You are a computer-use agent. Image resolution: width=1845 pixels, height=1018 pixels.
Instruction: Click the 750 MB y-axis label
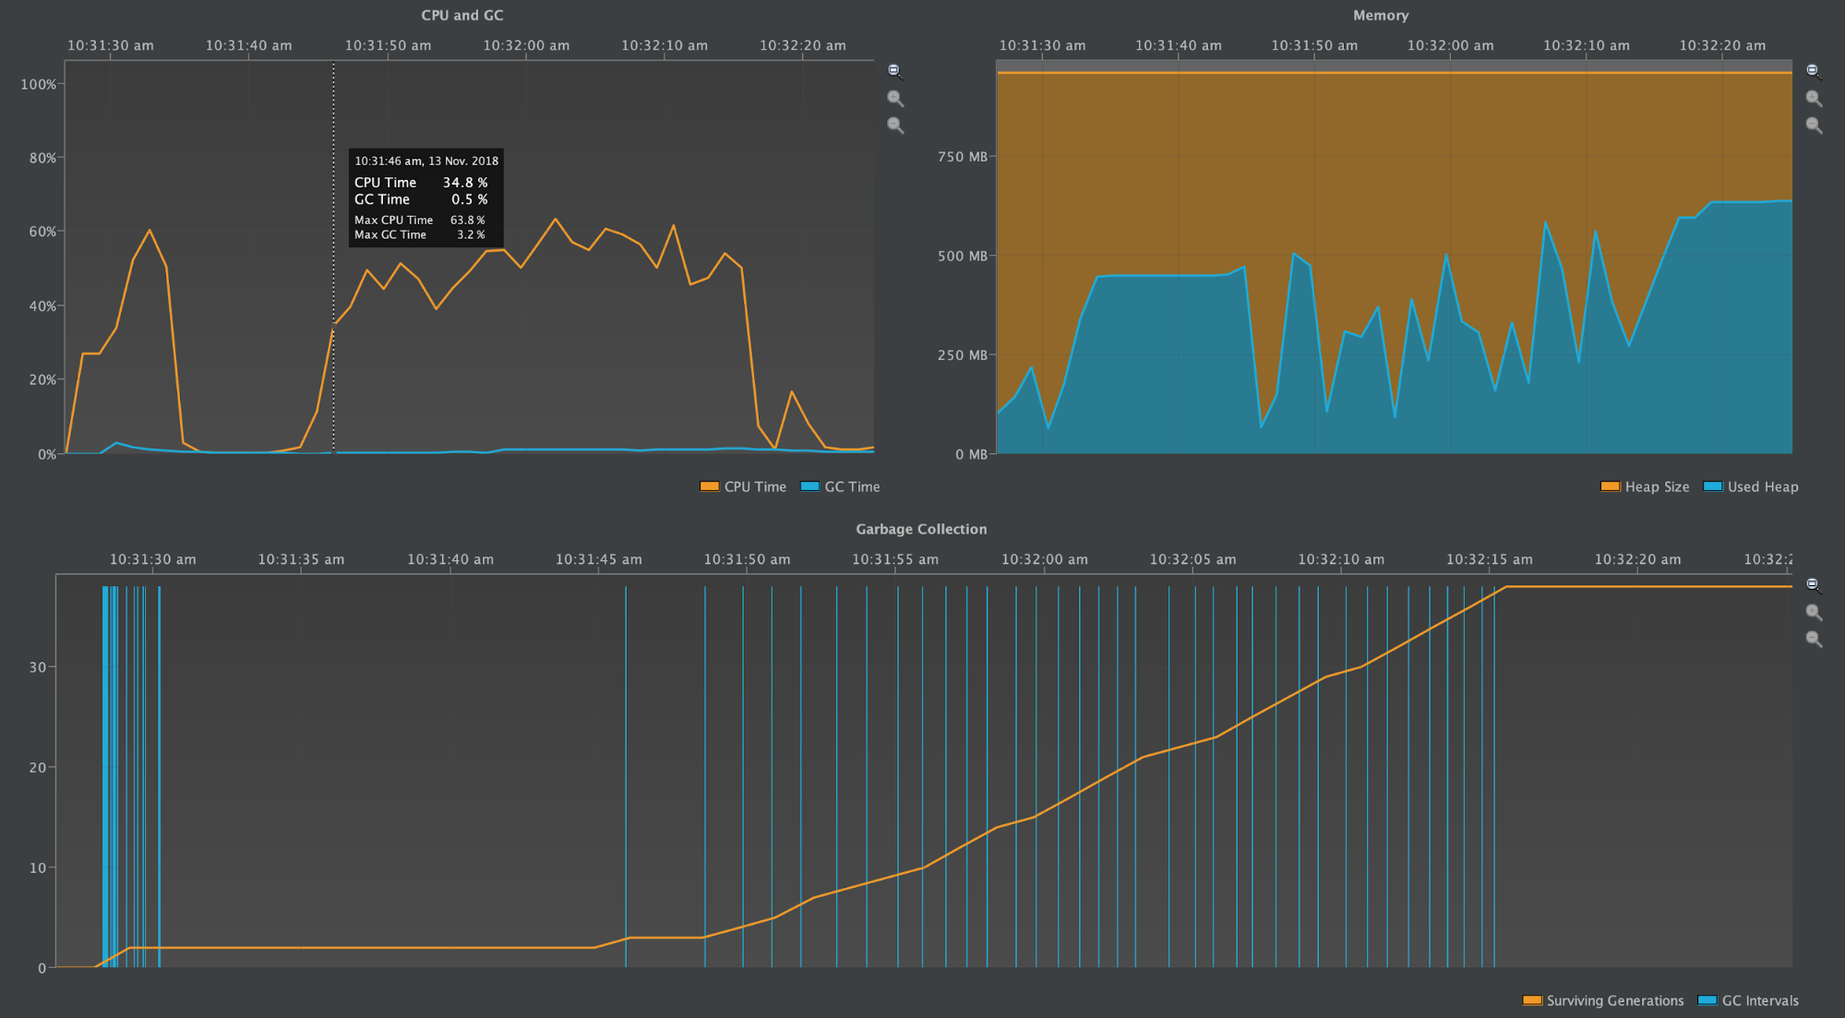963,157
